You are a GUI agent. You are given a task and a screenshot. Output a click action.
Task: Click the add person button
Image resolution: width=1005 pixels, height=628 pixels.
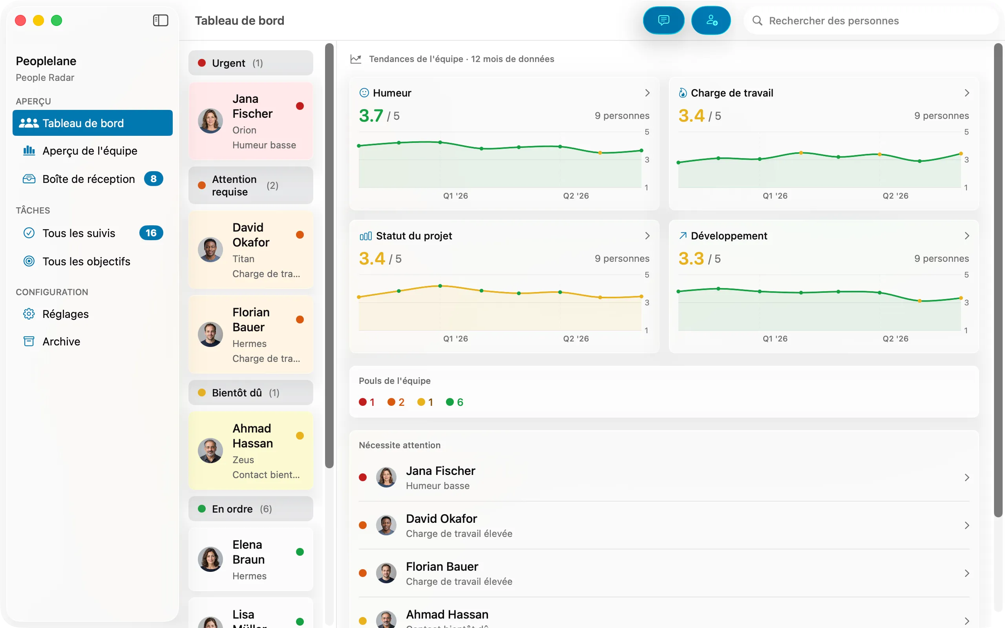(711, 20)
